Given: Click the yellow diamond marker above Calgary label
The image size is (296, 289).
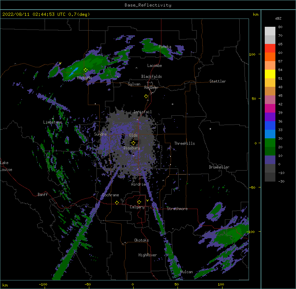Looking at the screenshot, I should (x=139, y=202).
